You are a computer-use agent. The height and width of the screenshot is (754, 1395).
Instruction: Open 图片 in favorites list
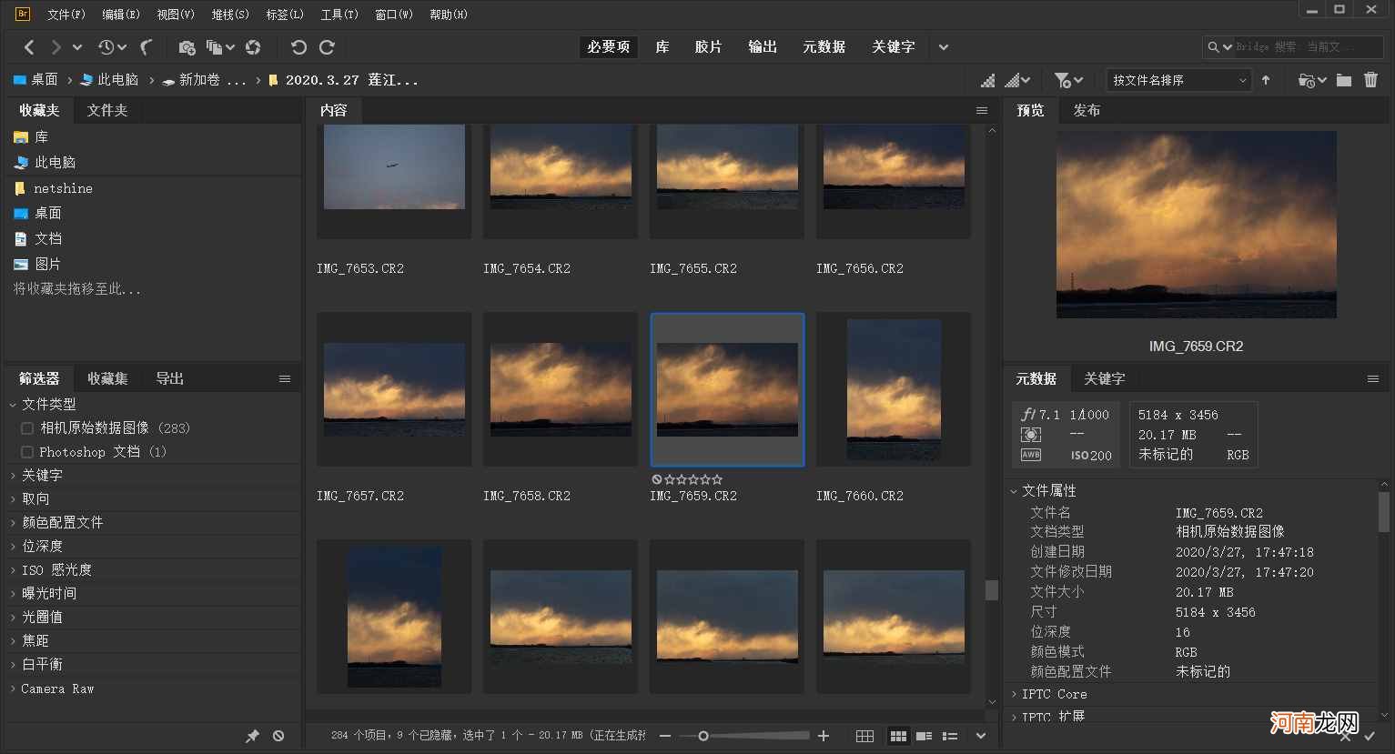[x=47, y=264]
